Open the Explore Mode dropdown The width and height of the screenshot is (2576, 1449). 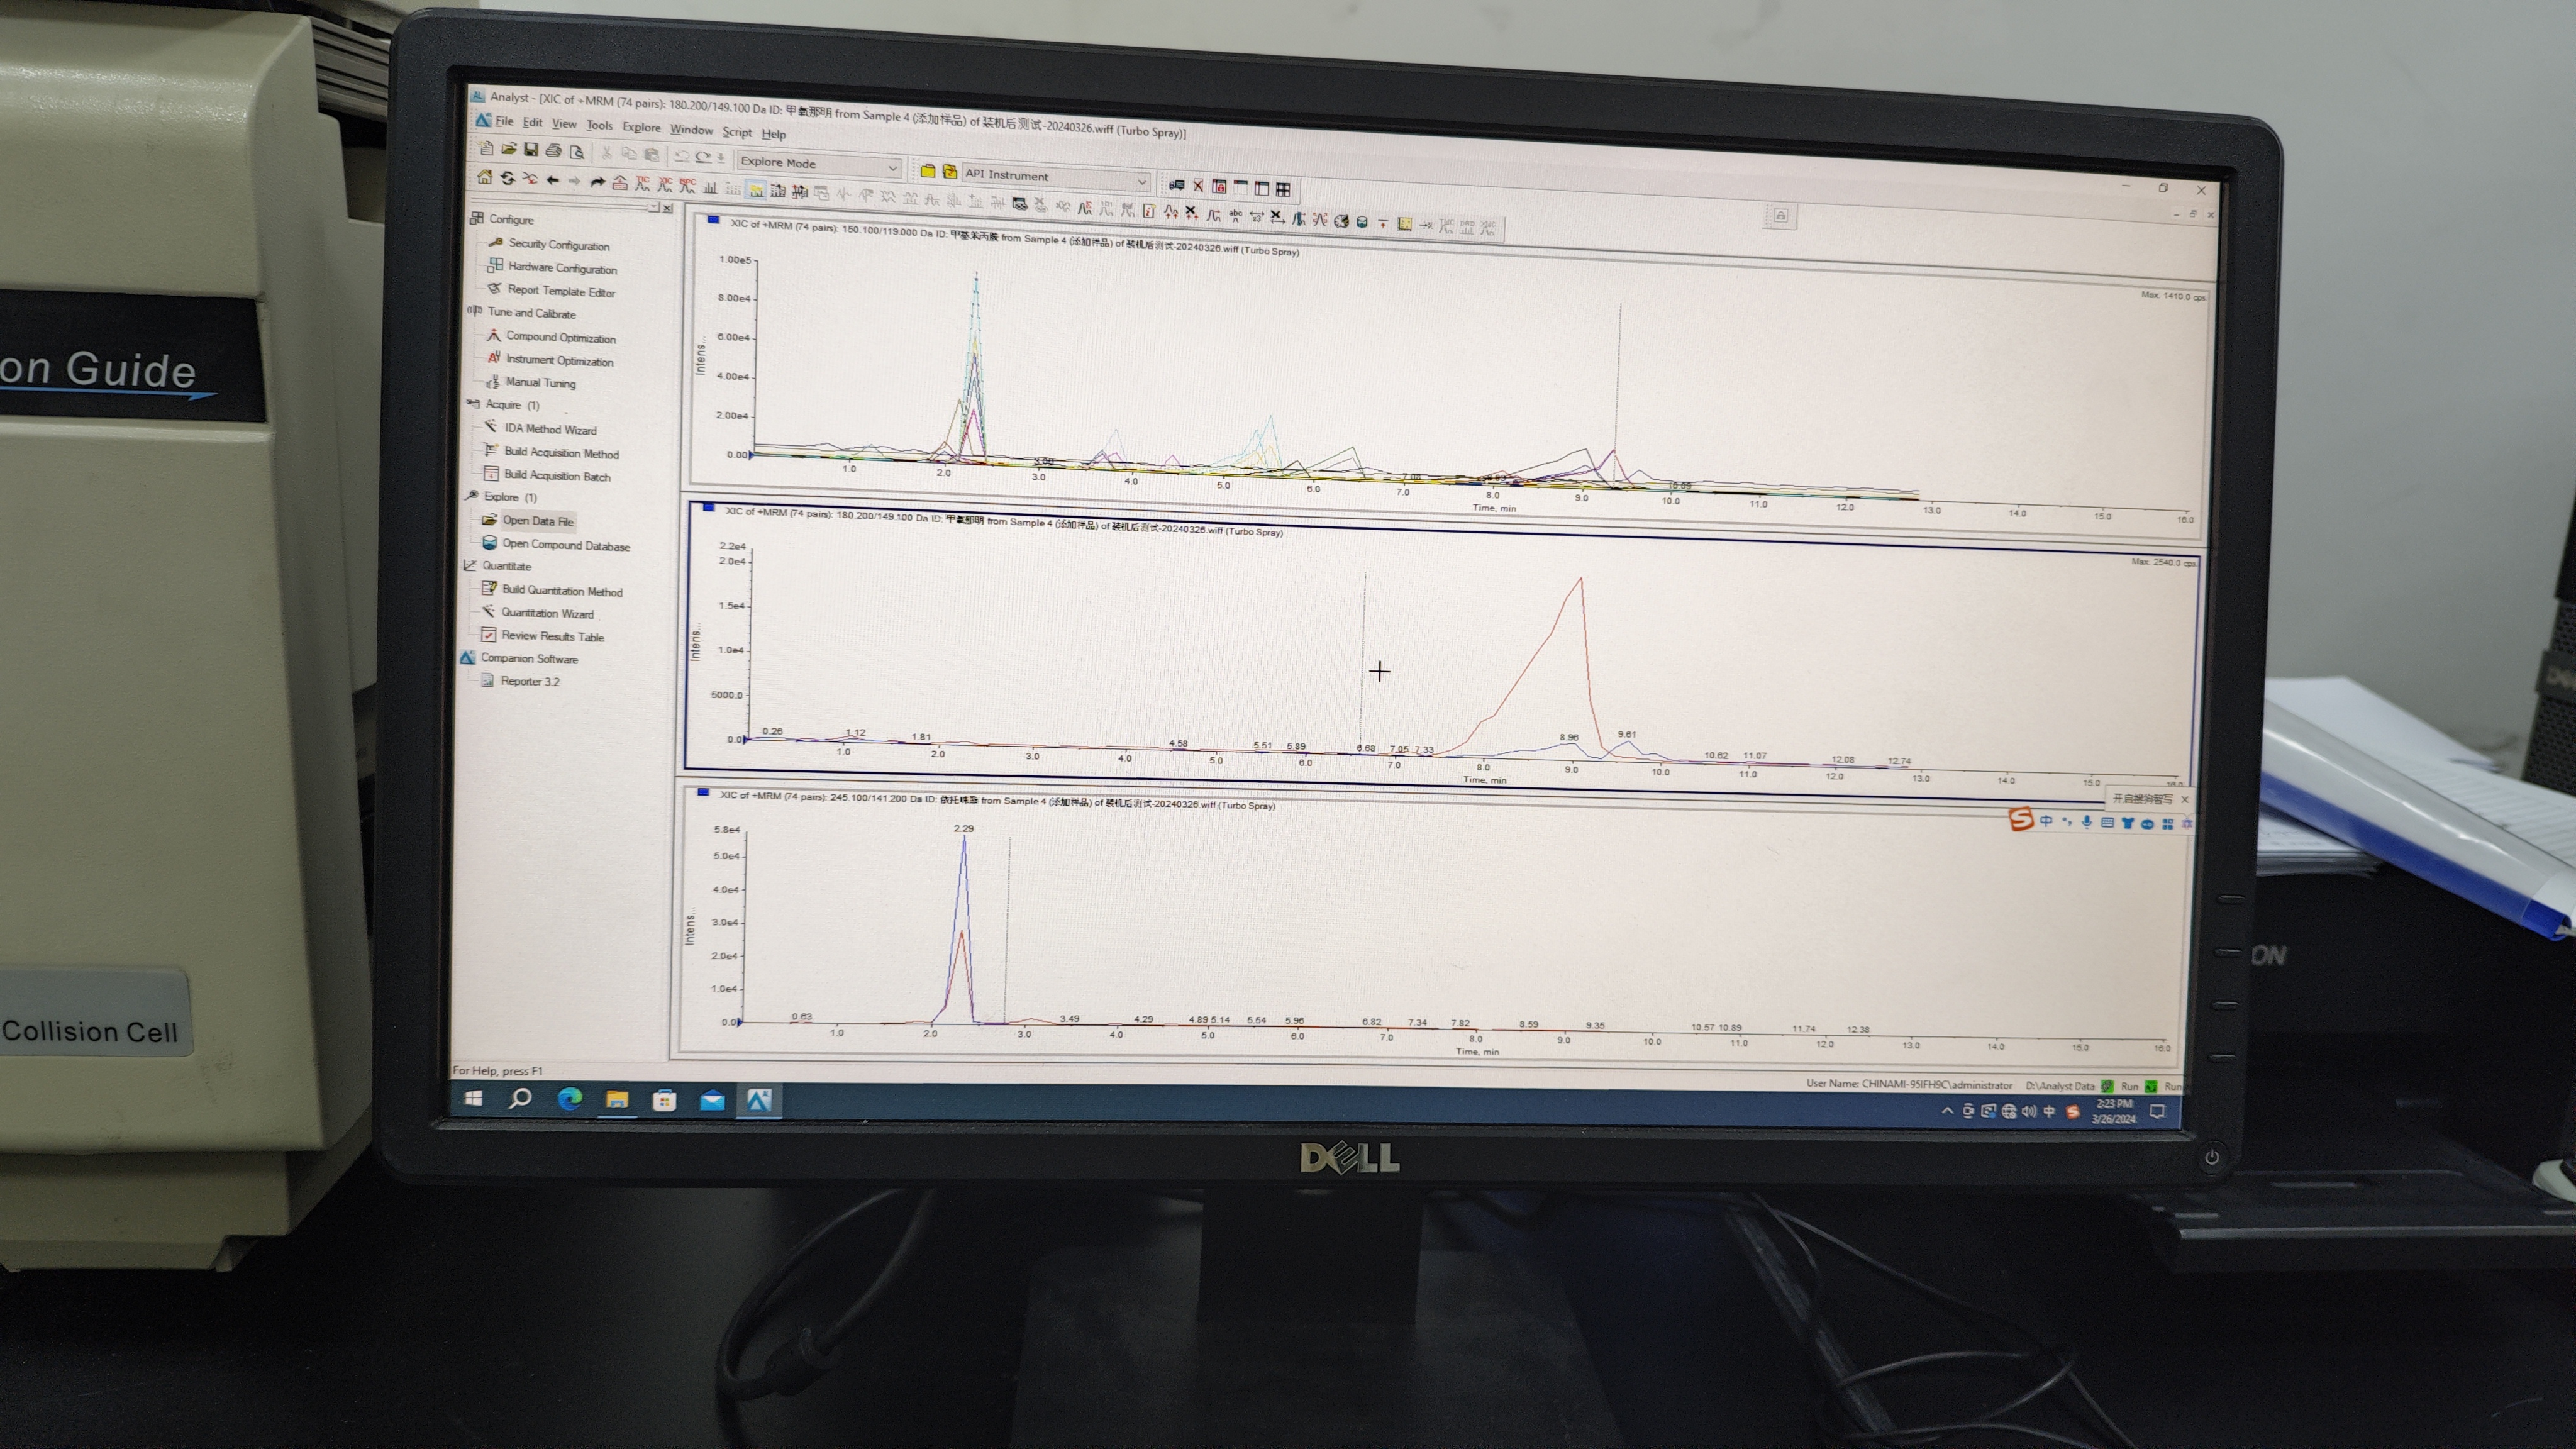pyautogui.click(x=892, y=166)
